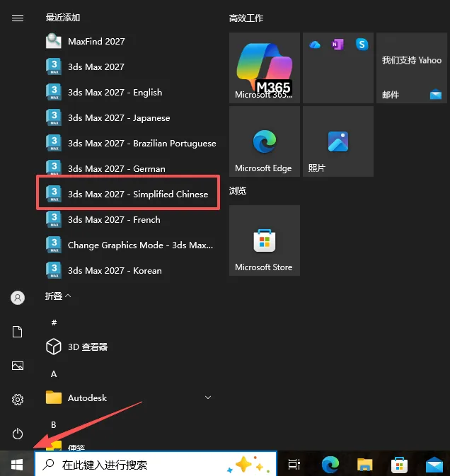Launch 3ds Max 2027 - German
The image size is (450, 476).
tap(131, 168)
